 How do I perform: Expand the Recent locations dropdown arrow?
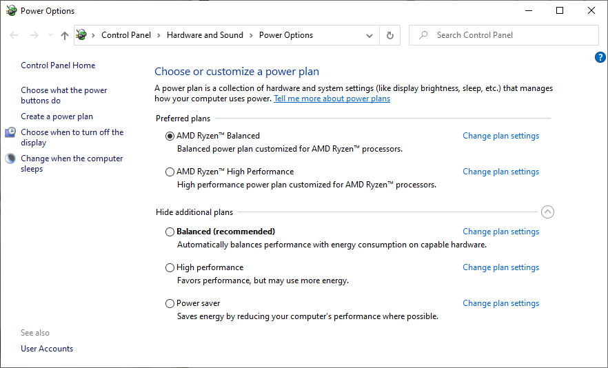50,35
